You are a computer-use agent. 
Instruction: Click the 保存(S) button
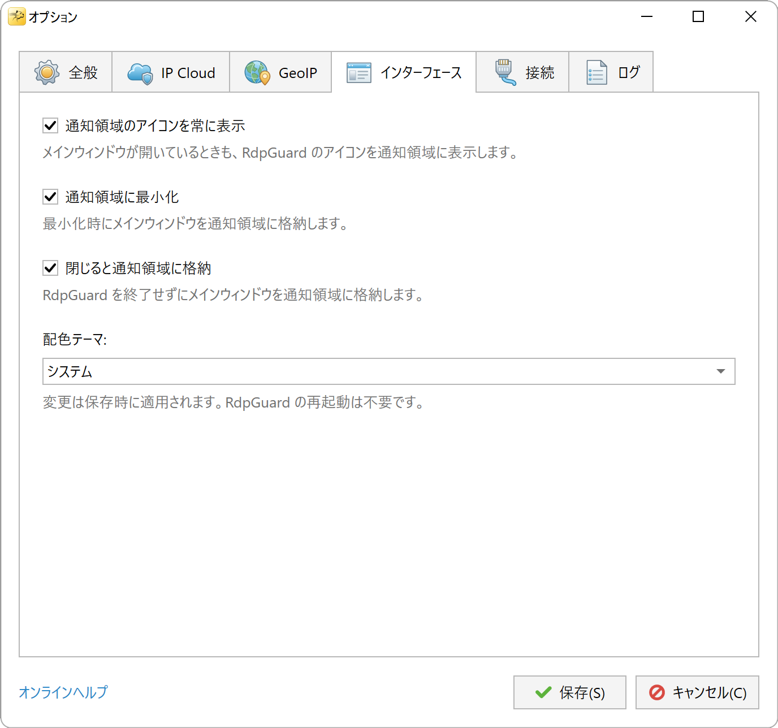[x=570, y=692]
